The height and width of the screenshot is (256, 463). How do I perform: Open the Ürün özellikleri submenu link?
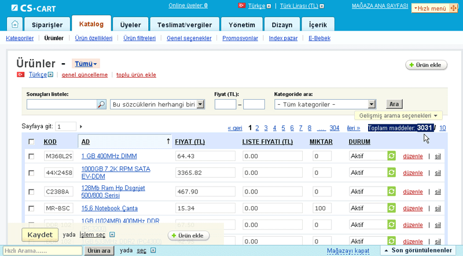coord(94,38)
